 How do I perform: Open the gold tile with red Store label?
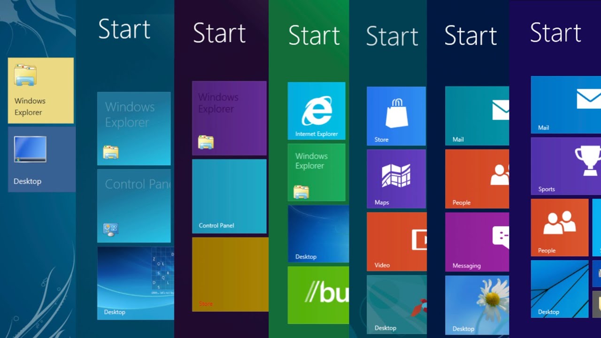(x=230, y=274)
